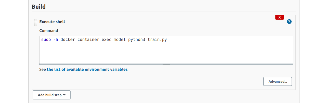Place cursor on "train.py" in the command
The width and height of the screenshot is (327, 103).
click(x=157, y=40)
